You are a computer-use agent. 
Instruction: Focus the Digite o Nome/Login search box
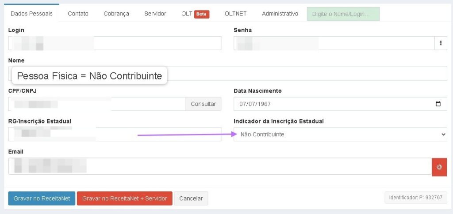point(343,14)
